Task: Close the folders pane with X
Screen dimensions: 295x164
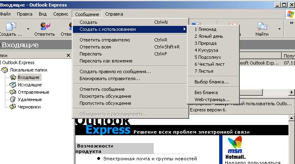Action: click(68, 55)
